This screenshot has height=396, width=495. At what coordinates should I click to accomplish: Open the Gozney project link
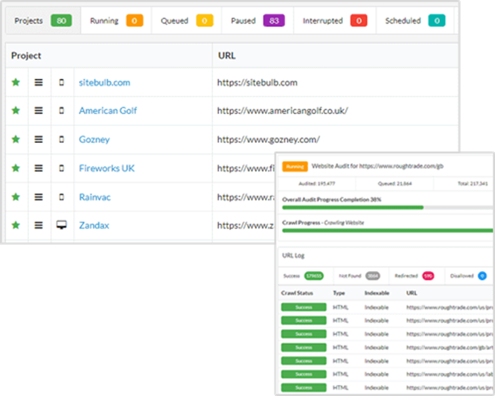[x=94, y=139]
